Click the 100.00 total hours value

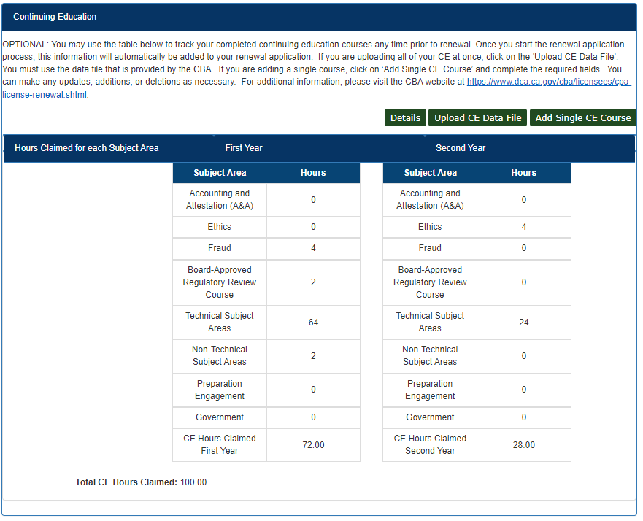193,482
